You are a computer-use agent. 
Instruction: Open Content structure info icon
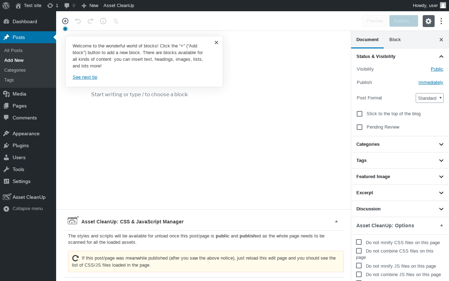103,21
